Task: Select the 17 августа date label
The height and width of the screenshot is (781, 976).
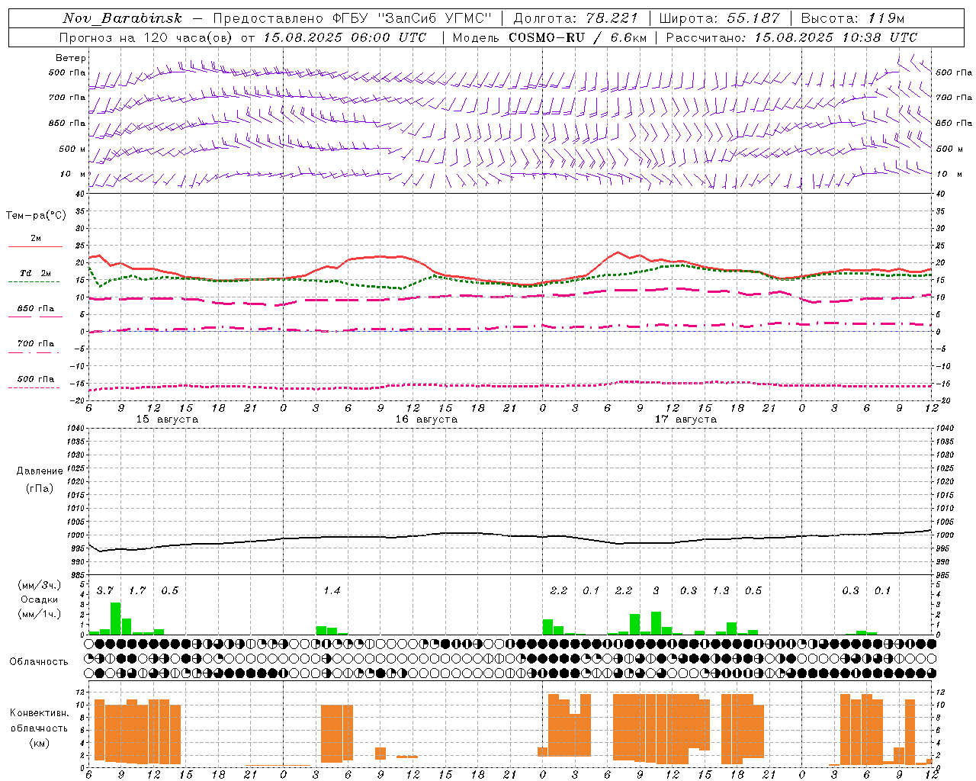Action: coord(685,419)
